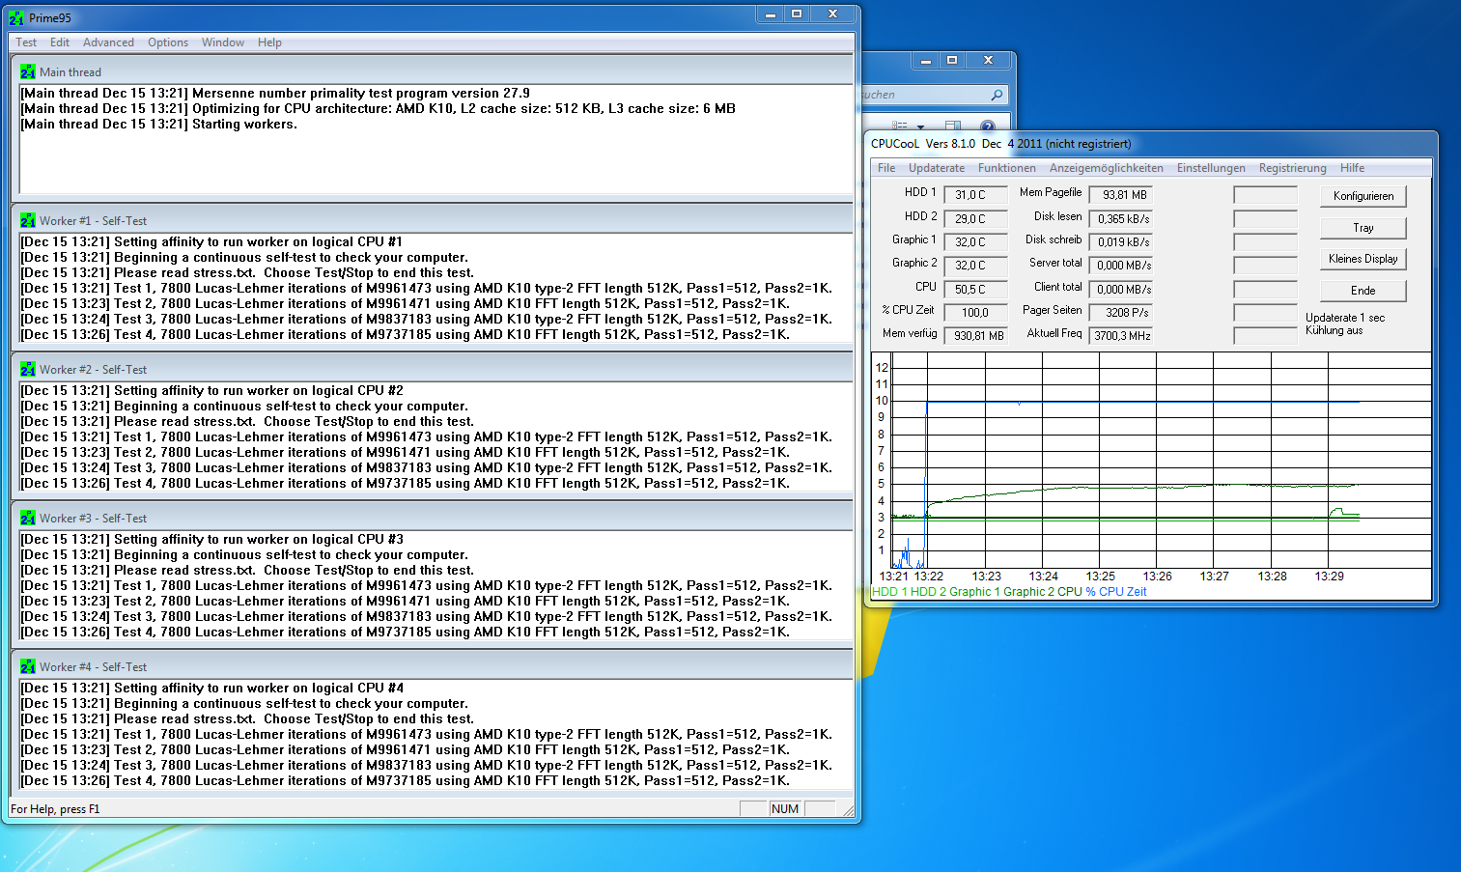The image size is (1461, 872).
Task: Click the Aktuell Freq value 3700,3 MHz
Action: click(x=1121, y=336)
